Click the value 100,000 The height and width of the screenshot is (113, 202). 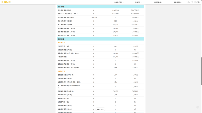coord(116,32)
